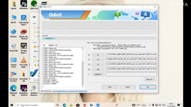
Task: Uncheck the CP checkbox
Action: coord(89,64)
